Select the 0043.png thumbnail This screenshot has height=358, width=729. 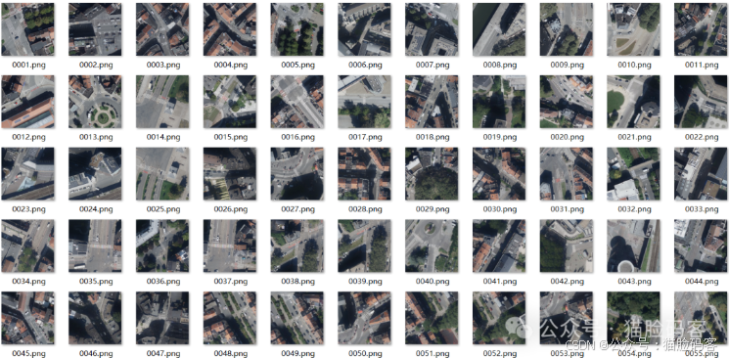coord(634,246)
